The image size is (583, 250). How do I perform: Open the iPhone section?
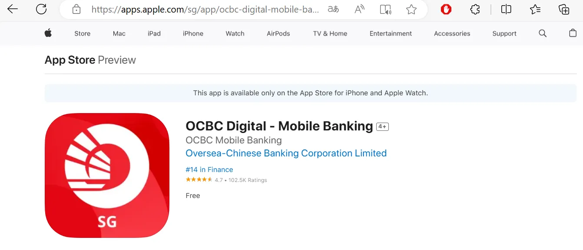pos(192,33)
